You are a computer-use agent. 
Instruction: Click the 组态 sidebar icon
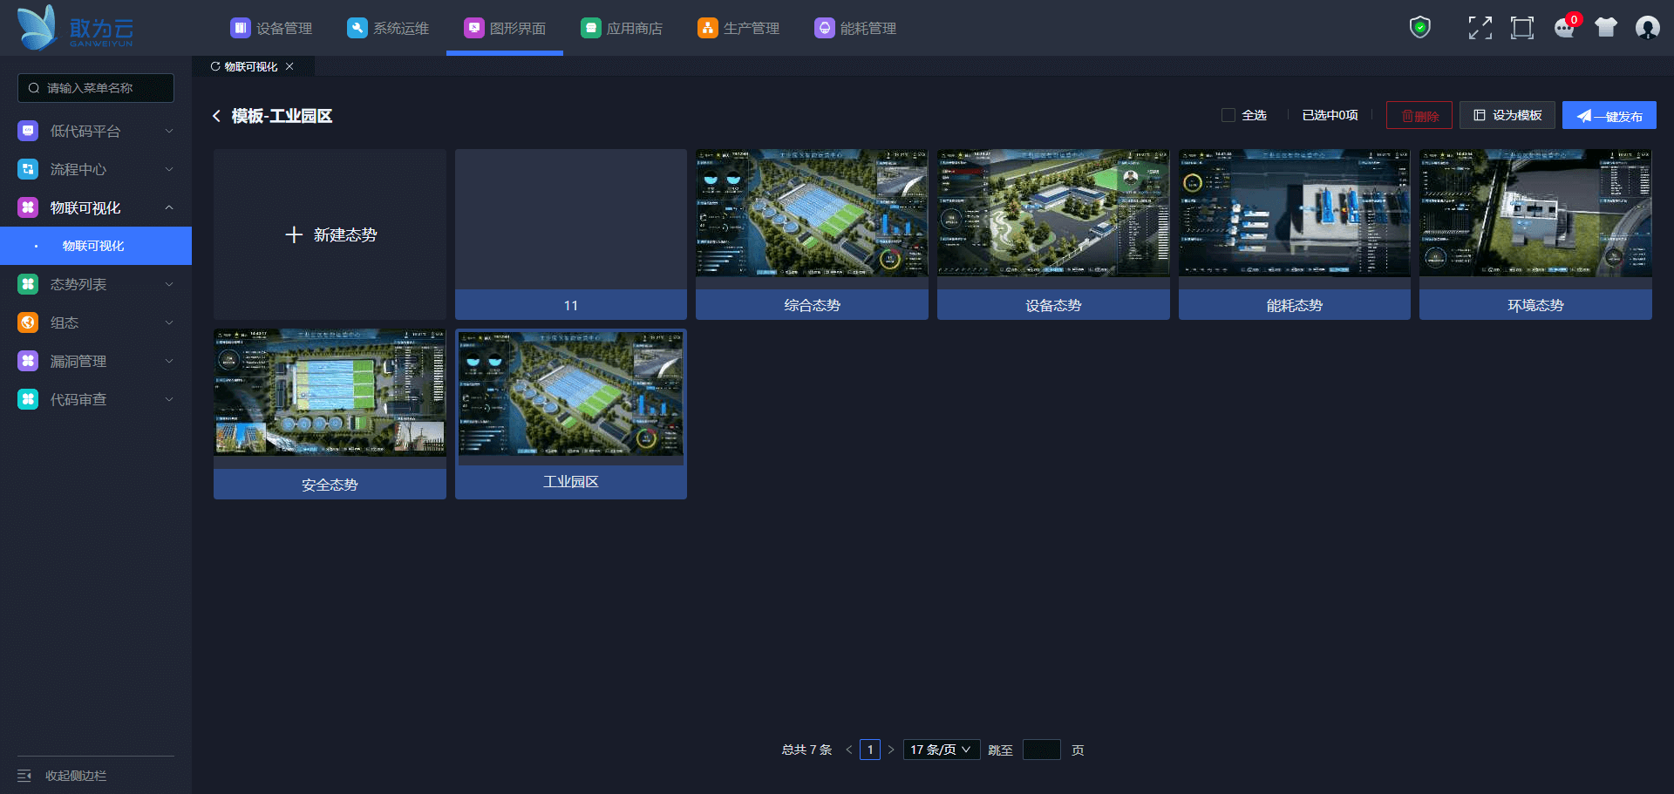[28, 322]
